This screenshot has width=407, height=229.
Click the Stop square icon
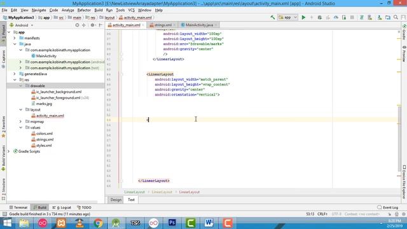[352, 17]
